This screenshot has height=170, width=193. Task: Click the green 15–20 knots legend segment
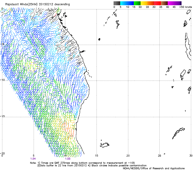(137, 3)
